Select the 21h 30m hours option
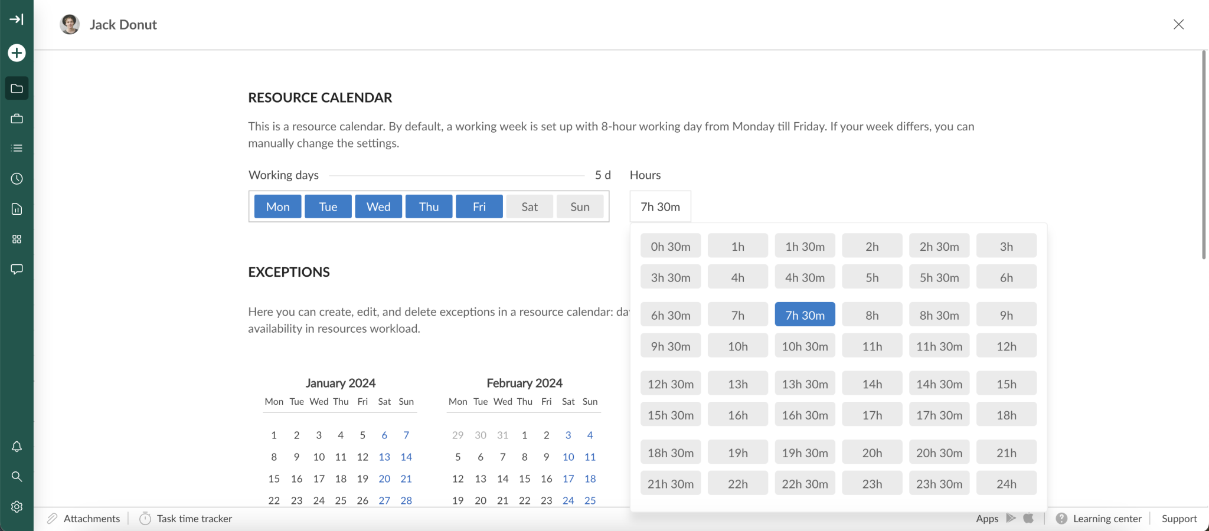This screenshot has width=1209, height=531. click(x=671, y=484)
